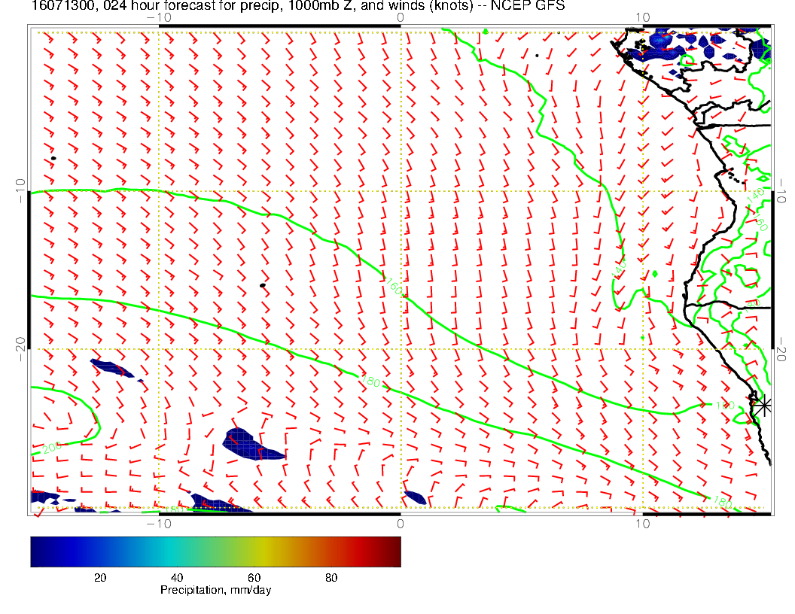The width and height of the screenshot is (795, 614).
Task: Click the black asterisk marker on the coast
Action: [763, 406]
